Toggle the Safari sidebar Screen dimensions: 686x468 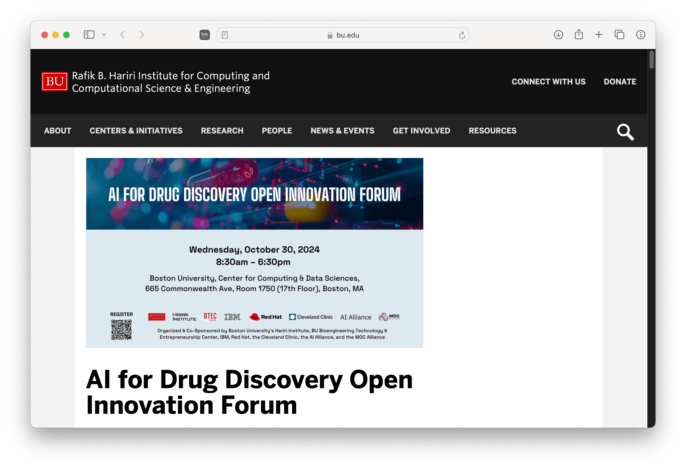[x=90, y=35]
